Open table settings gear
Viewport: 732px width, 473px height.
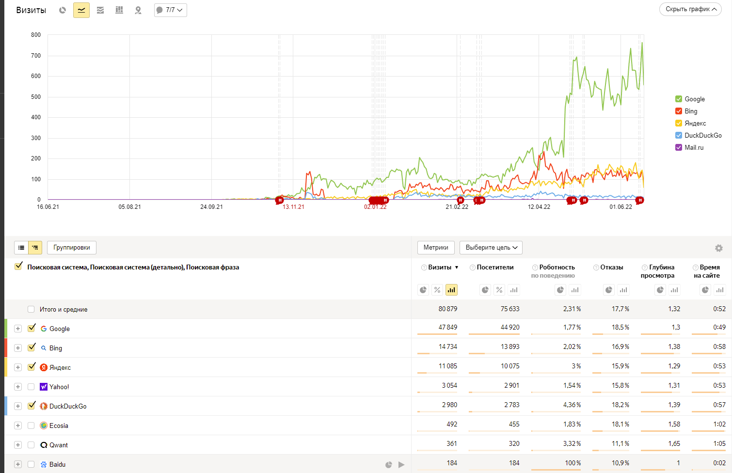coord(718,248)
